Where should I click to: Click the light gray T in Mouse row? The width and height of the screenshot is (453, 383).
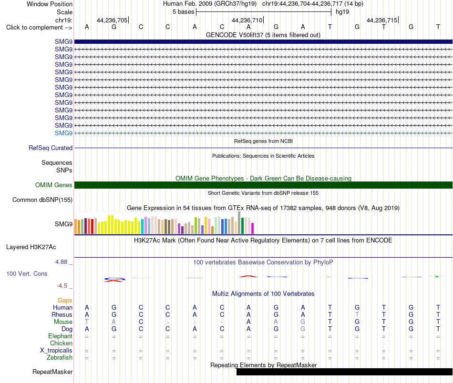[x=87, y=322]
